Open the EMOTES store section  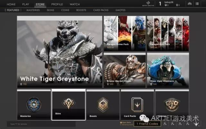(120, 10)
